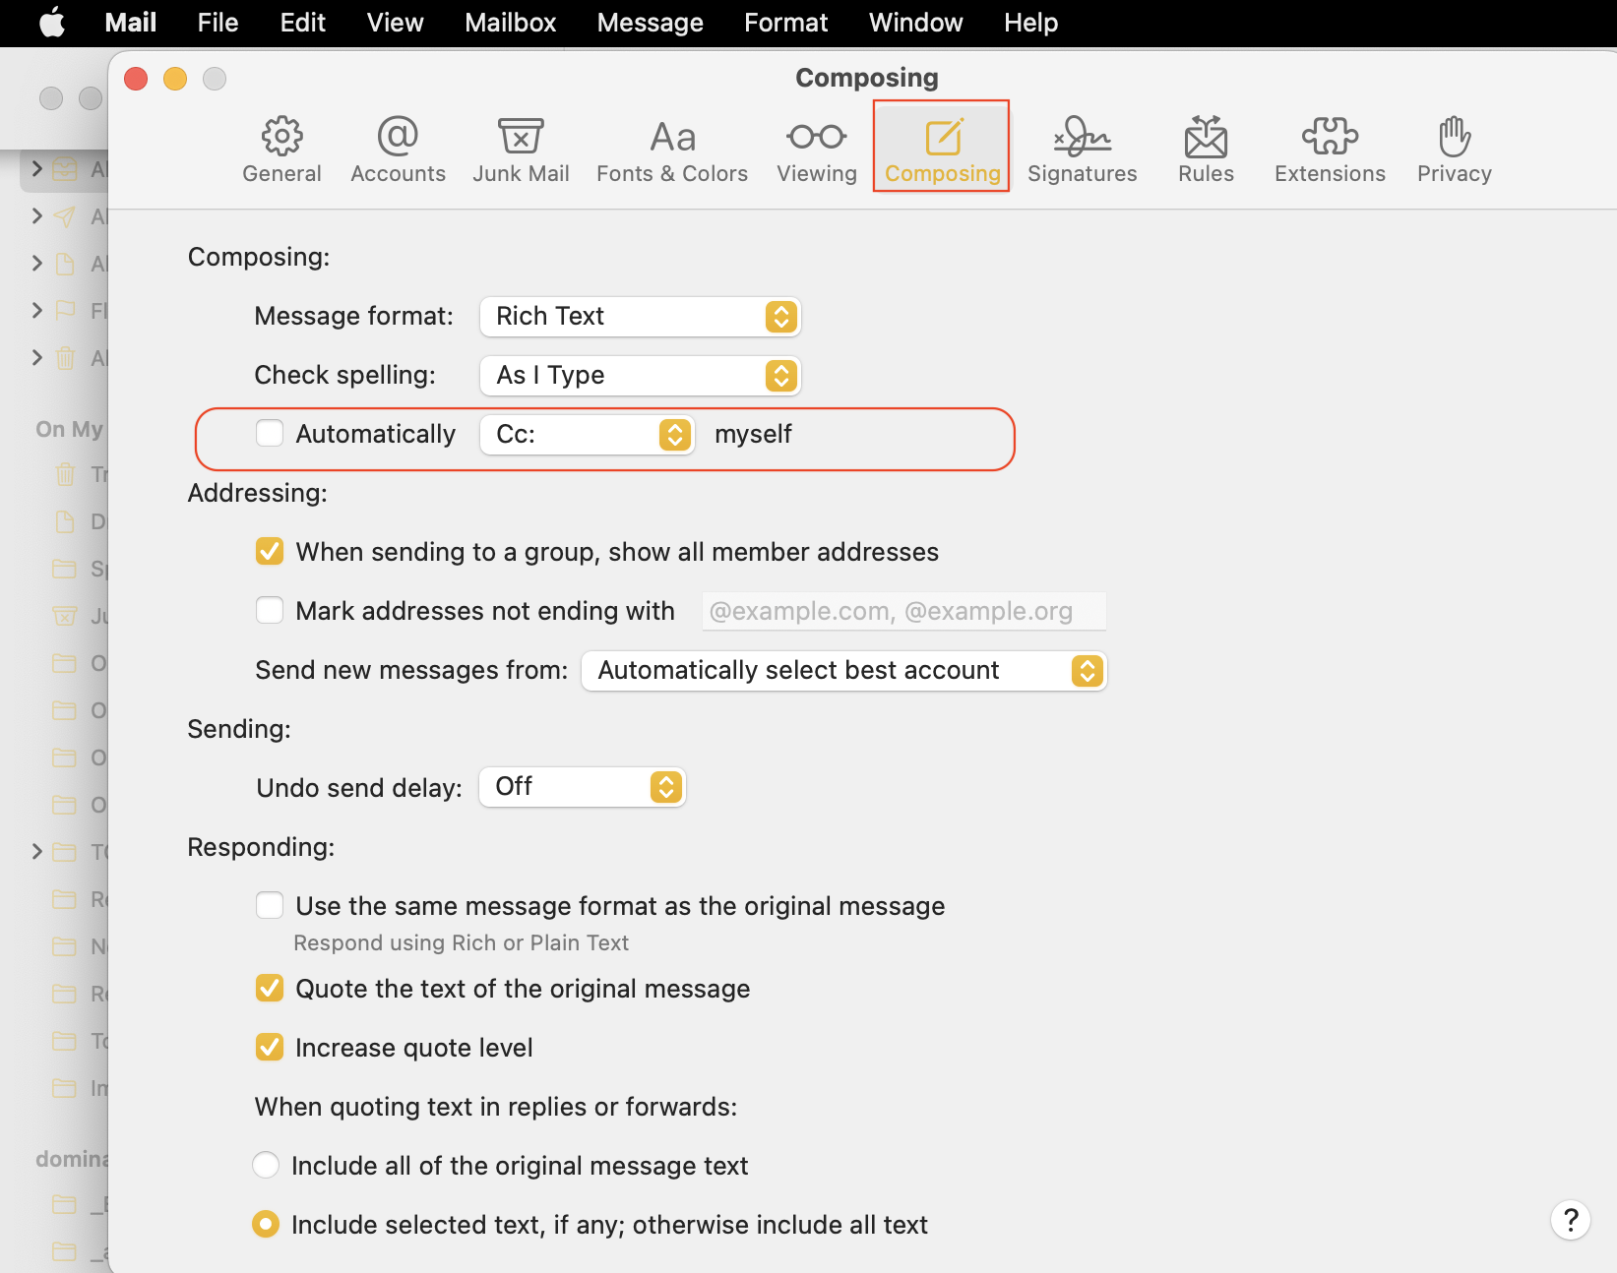The image size is (1617, 1273).
Task: Open the Privacy preferences pane
Action: pos(1454,150)
